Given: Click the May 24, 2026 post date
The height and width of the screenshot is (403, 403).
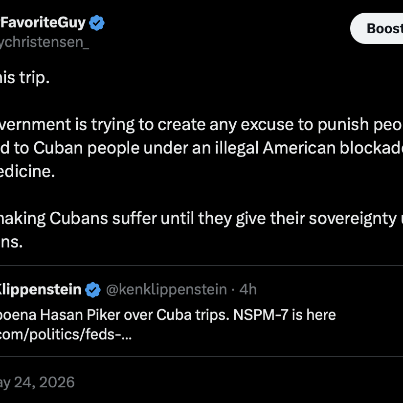Looking at the screenshot, I should pyautogui.click(x=37, y=382).
